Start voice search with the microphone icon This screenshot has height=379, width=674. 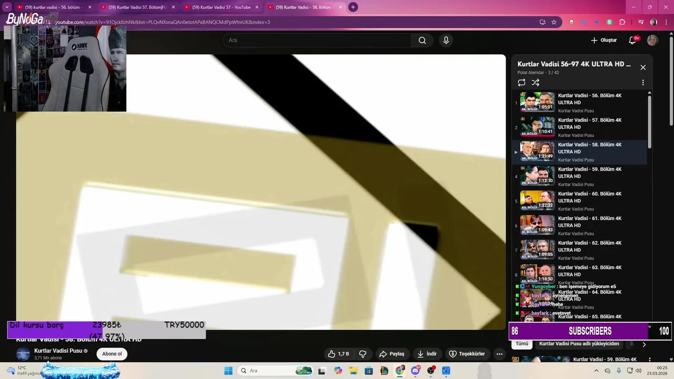click(x=446, y=41)
